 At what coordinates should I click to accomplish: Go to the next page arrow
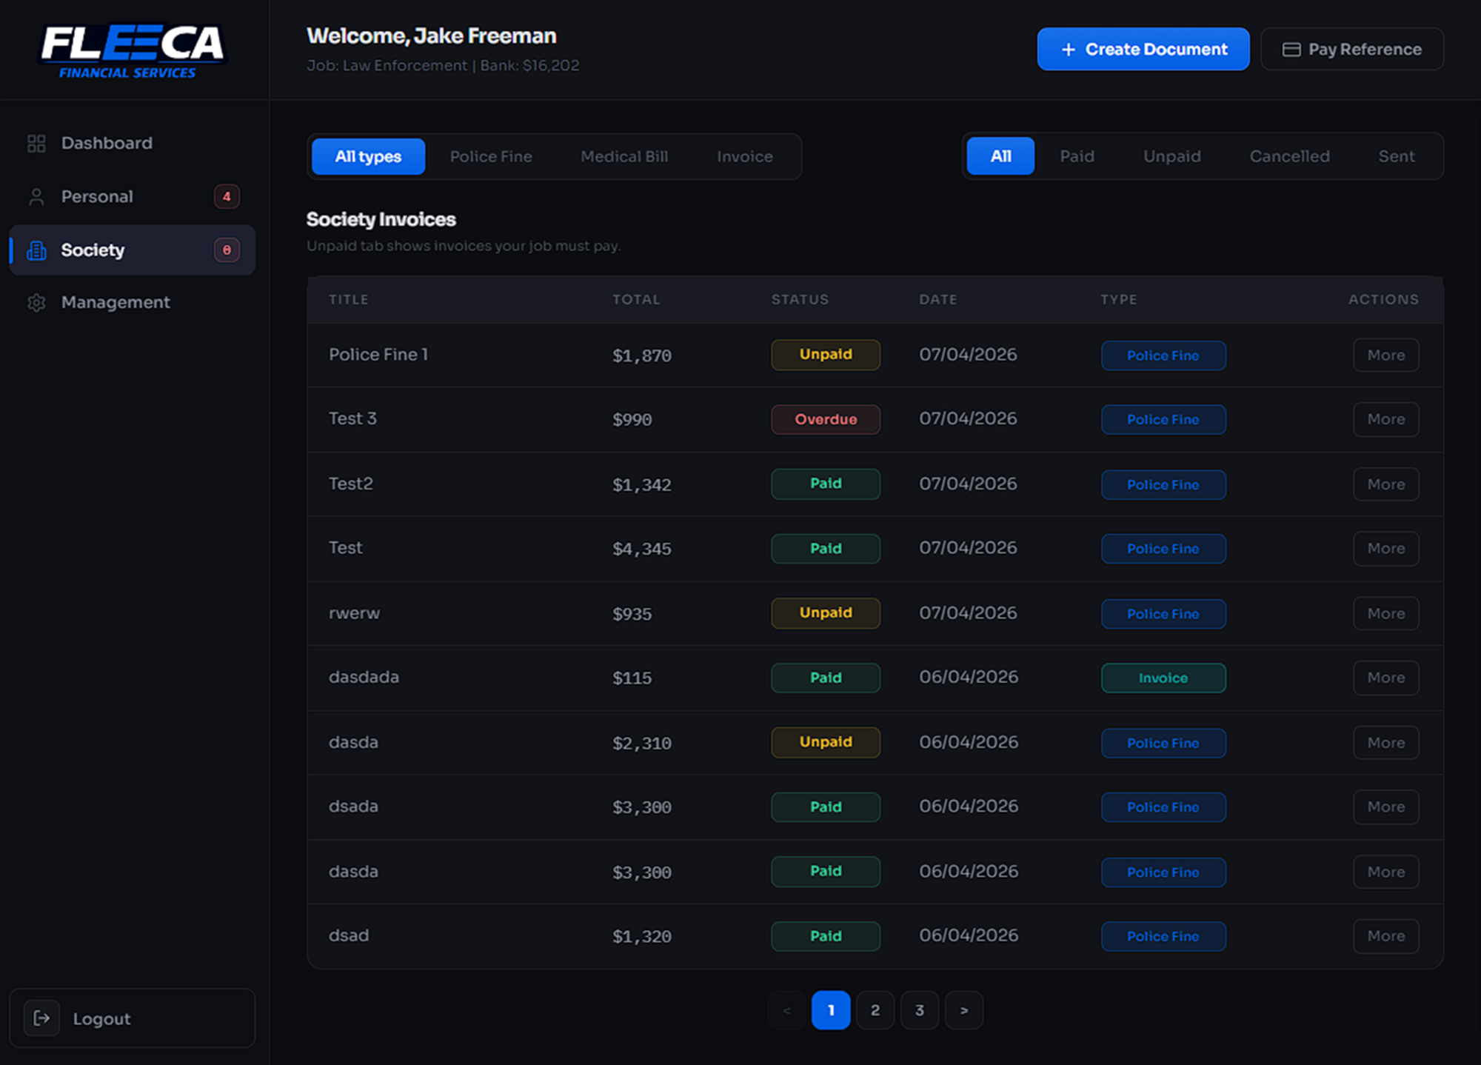click(964, 1010)
